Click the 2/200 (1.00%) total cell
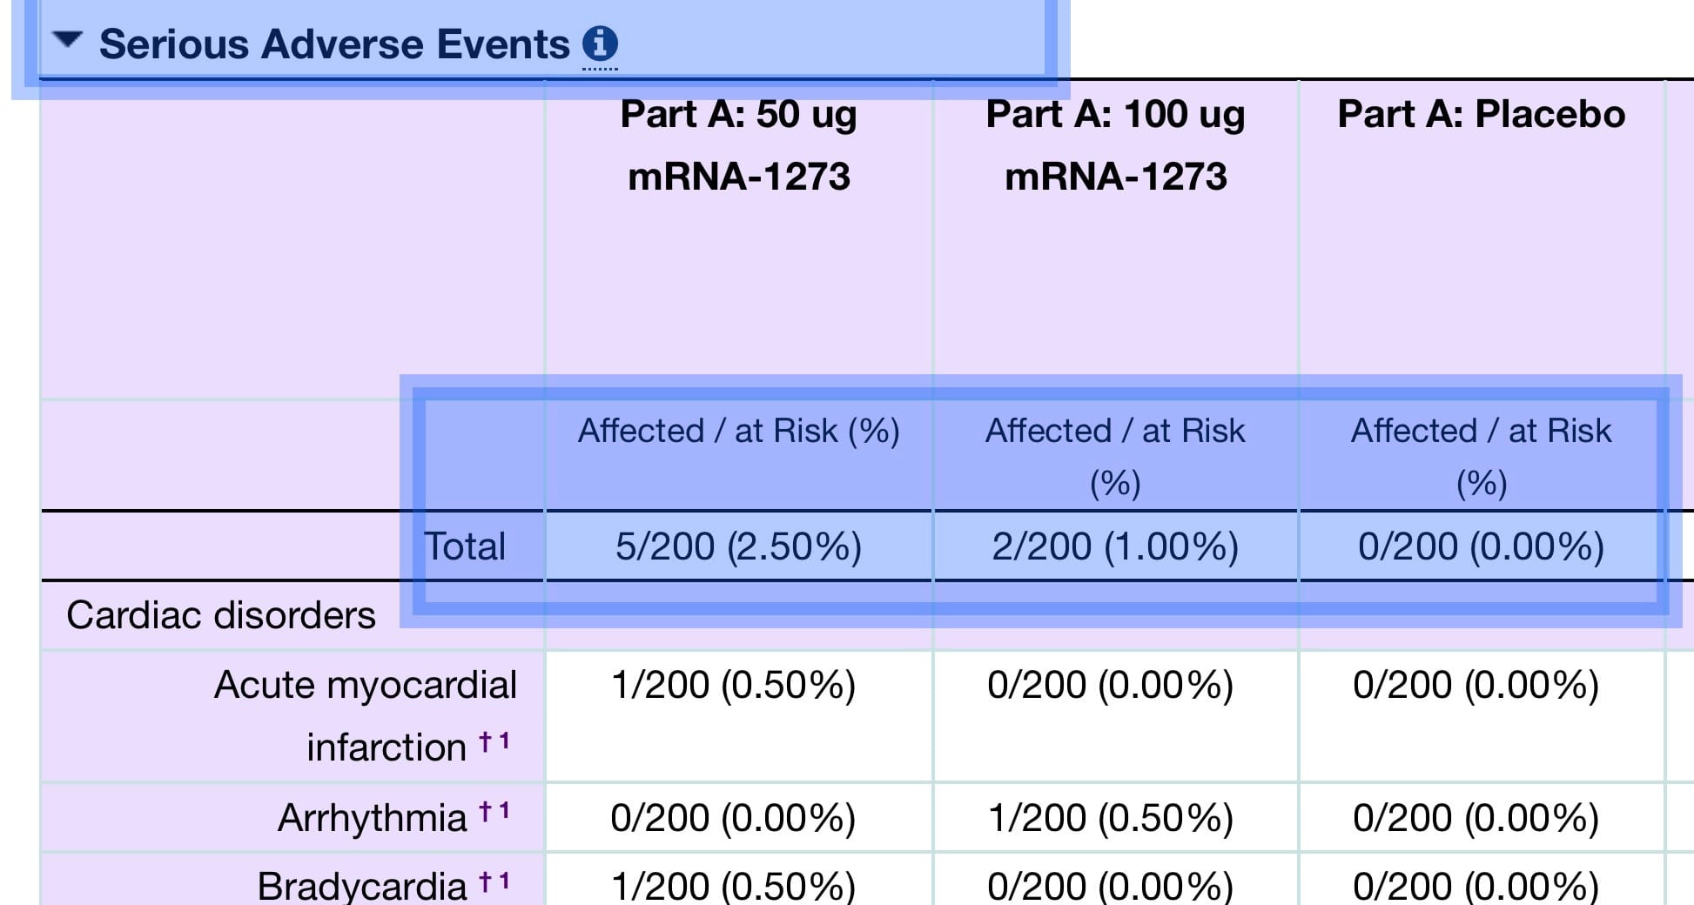1694x905 pixels. click(1115, 546)
